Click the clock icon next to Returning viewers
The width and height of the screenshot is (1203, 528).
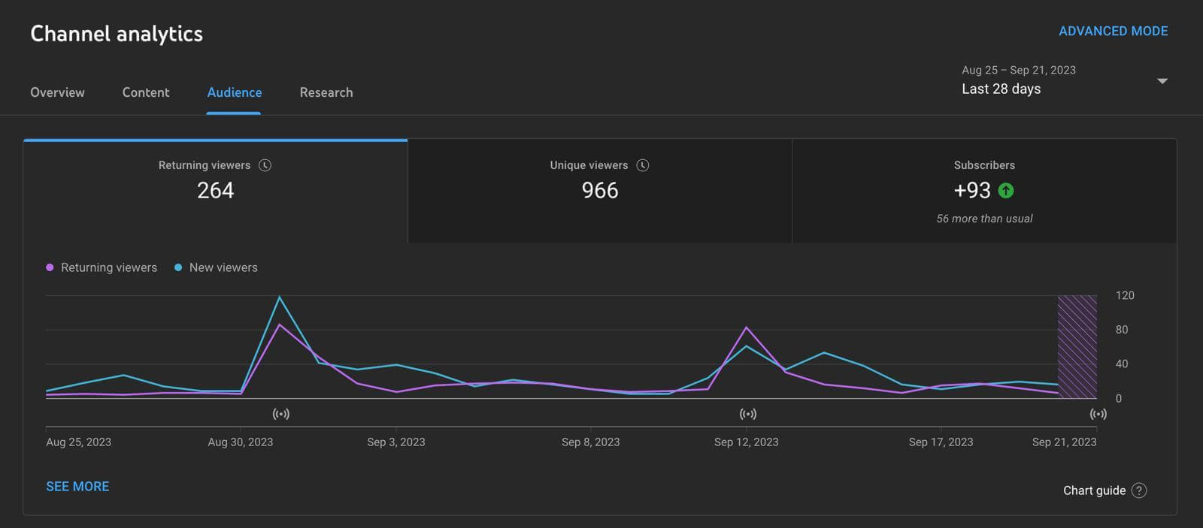tap(265, 165)
